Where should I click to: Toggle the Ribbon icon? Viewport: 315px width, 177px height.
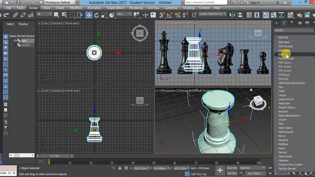click(x=266, y=15)
